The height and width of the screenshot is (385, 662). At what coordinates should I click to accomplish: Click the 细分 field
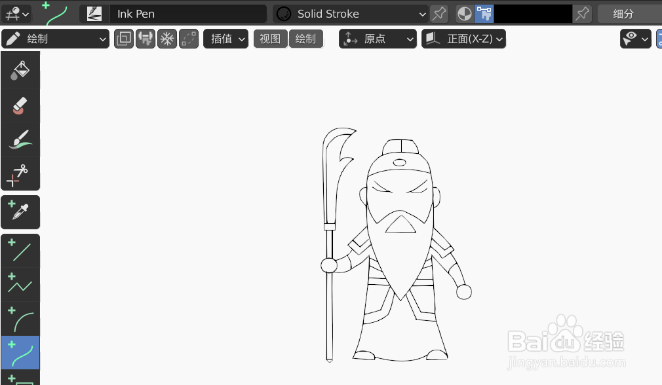point(629,14)
